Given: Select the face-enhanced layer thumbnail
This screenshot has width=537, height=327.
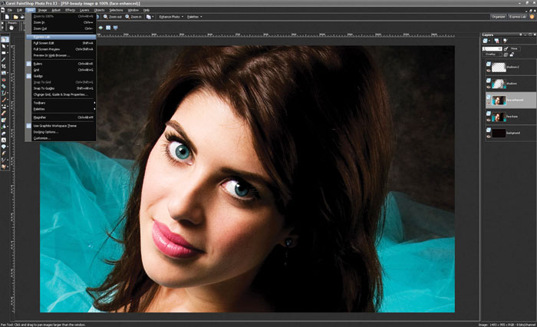Looking at the screenshot, I should click(x=499, y=100).
